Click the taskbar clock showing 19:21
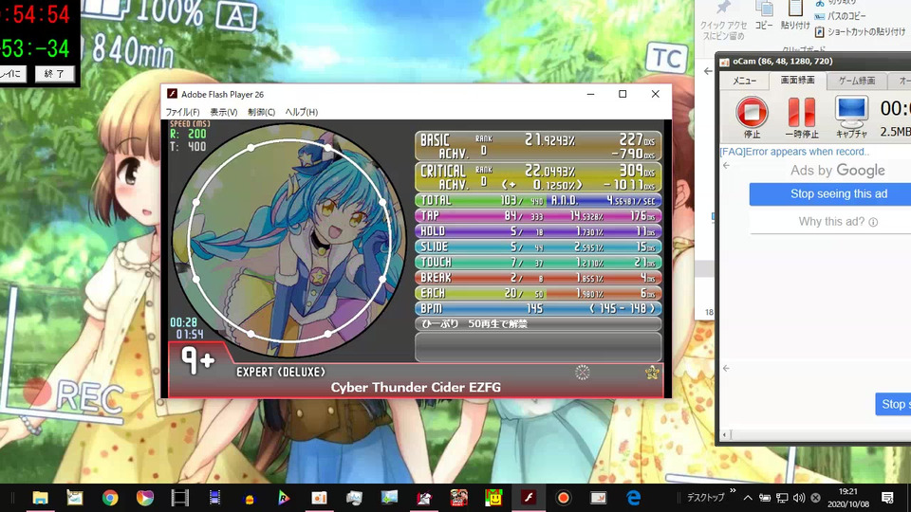 click(848, 498)
